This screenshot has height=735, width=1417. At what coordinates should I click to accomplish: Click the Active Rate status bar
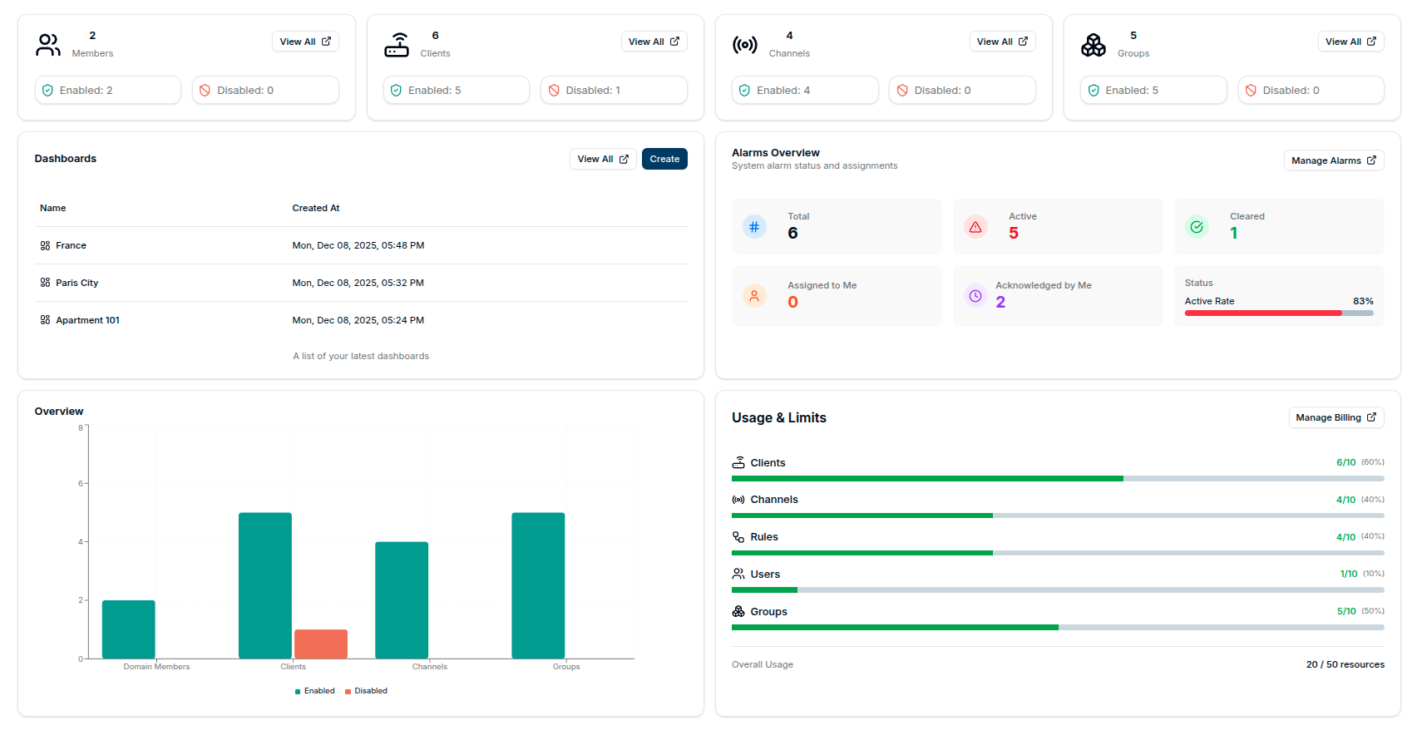pos(1278,313)
